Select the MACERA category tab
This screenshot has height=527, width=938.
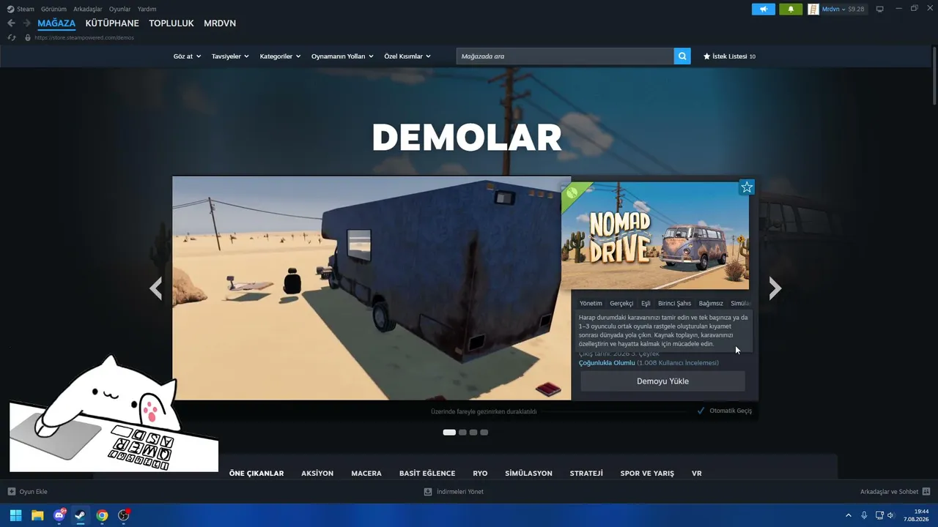tap(366, 473)
